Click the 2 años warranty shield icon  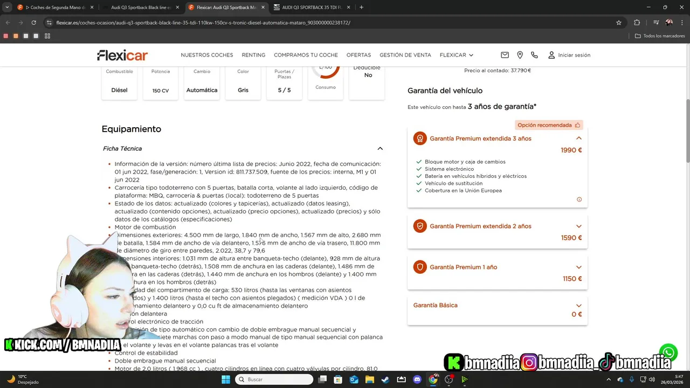420,226
